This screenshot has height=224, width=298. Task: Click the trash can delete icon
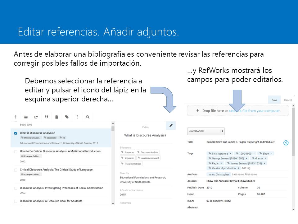[56, 117]
